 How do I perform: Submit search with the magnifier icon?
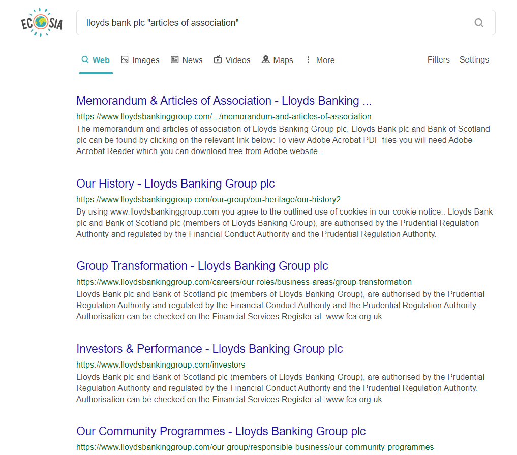(479, 23)
